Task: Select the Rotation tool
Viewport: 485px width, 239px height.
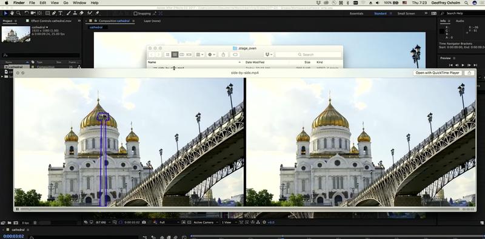Action: coord(27,13)
